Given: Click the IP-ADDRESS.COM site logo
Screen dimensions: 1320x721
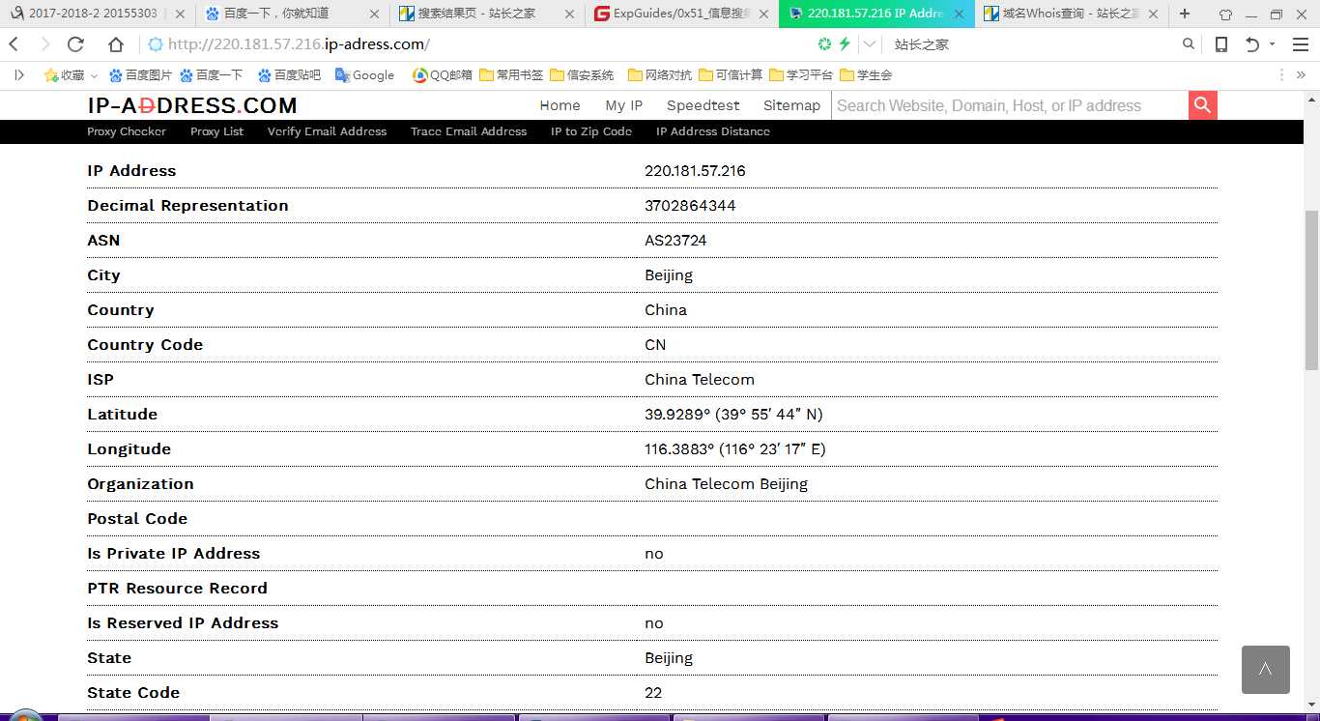Looking at the screenshot, I should tap(192, 106).
